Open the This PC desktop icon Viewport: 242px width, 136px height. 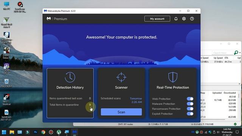point(6,6)
